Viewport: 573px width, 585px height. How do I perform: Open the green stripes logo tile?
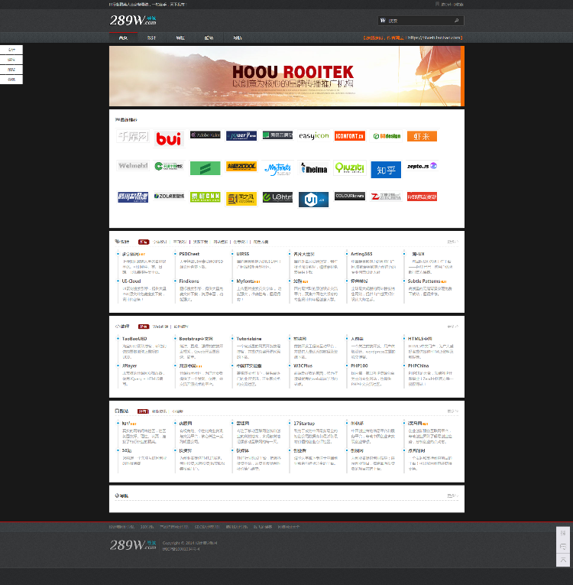(x=205, y=168)
